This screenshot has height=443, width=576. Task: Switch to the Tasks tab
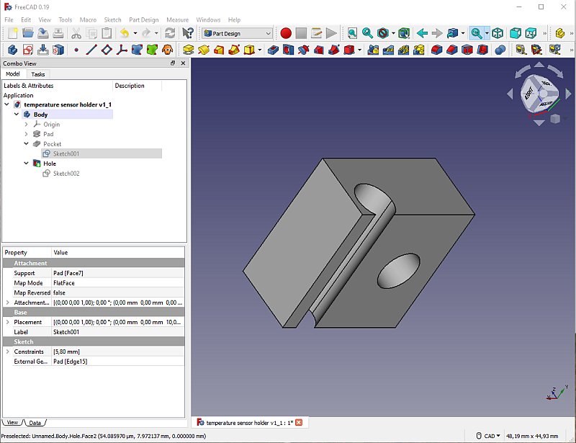(38, 74)
